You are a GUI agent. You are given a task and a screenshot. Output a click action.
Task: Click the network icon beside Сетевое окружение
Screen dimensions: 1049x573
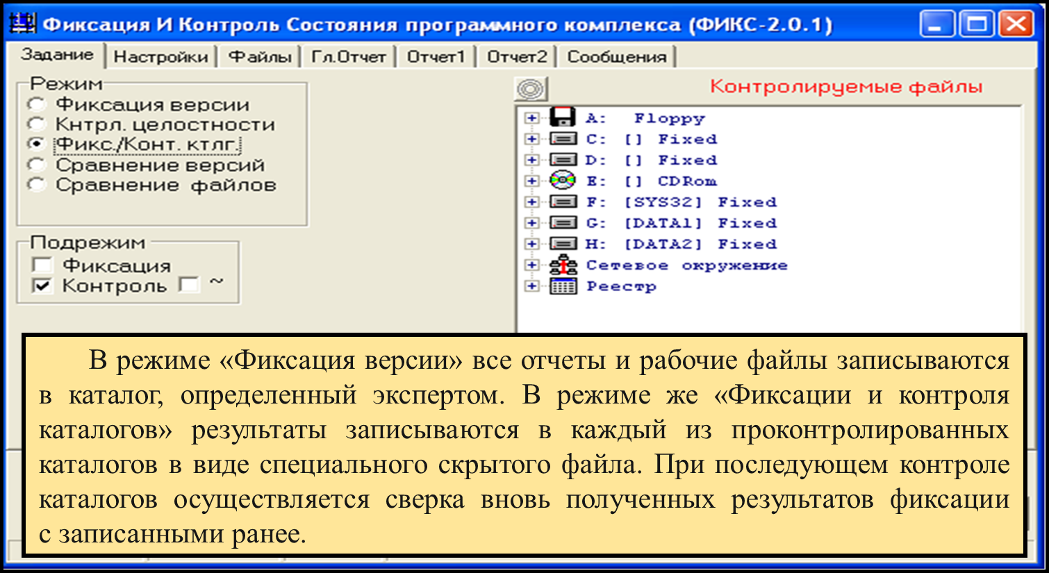pos(563,265)
